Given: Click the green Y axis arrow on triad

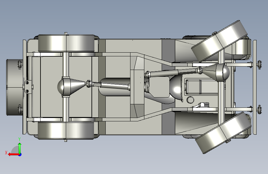Looking at the screenshot, I should (20, 148).
